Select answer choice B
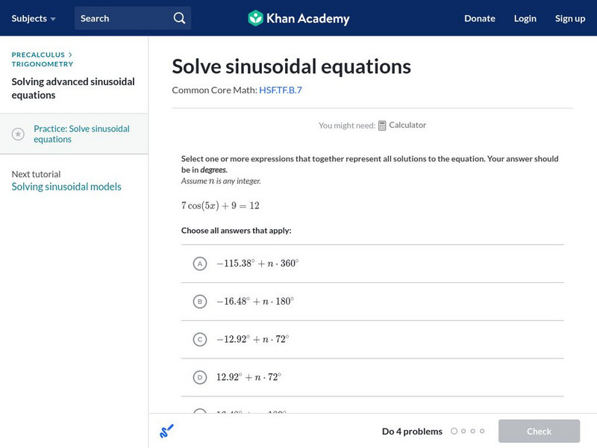Viewport: 597px width, 448px height. (199, 302)
